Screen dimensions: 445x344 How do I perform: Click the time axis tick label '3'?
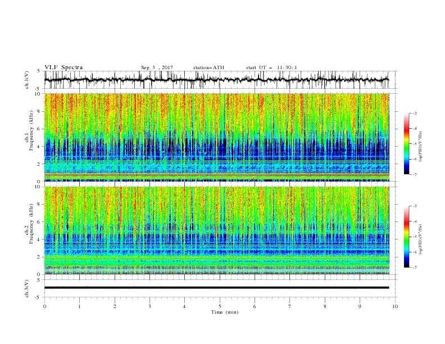click(x=149, y=306)
